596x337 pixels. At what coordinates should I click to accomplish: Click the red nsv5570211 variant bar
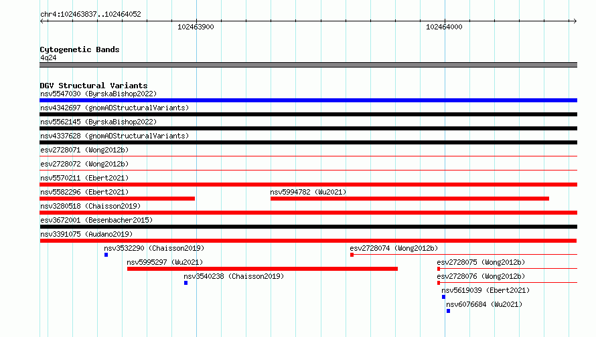tap(308, 185)
